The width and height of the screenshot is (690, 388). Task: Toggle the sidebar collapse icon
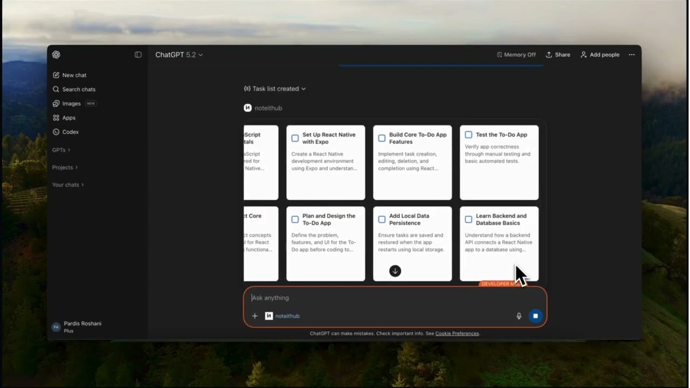coord(138,54)
